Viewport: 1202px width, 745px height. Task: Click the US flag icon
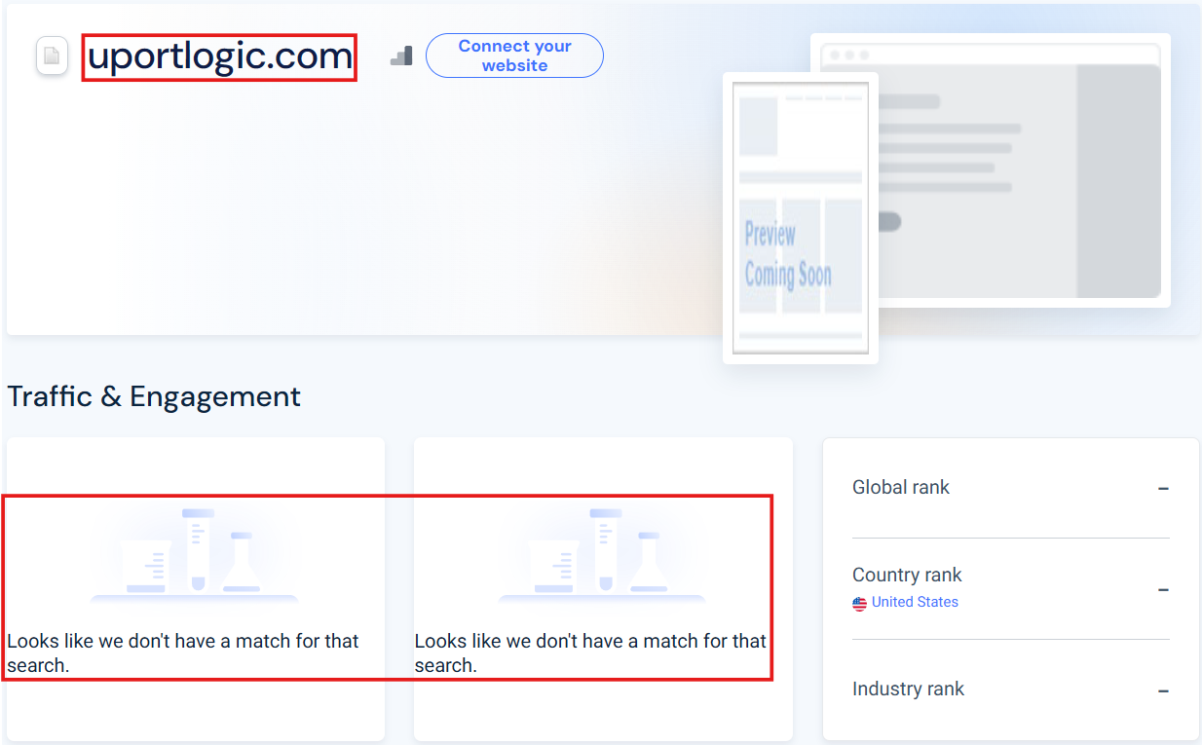pos(859,604)
